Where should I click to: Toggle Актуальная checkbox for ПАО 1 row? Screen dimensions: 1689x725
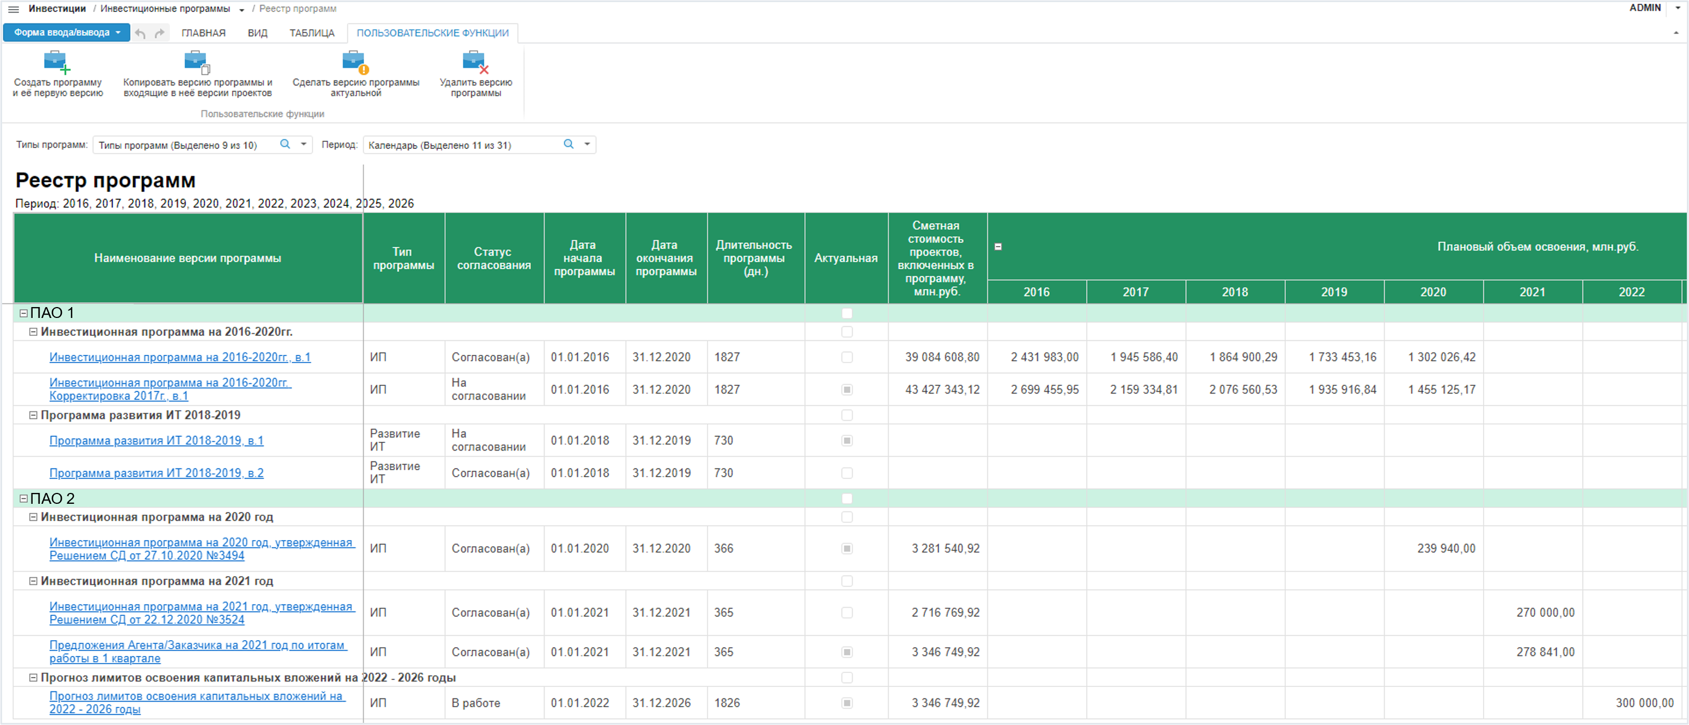click(847, 314)
